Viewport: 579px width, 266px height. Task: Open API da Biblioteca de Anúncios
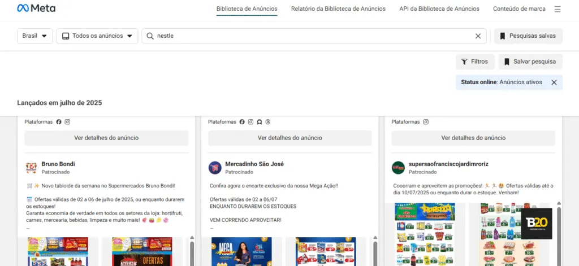(439, 9)
